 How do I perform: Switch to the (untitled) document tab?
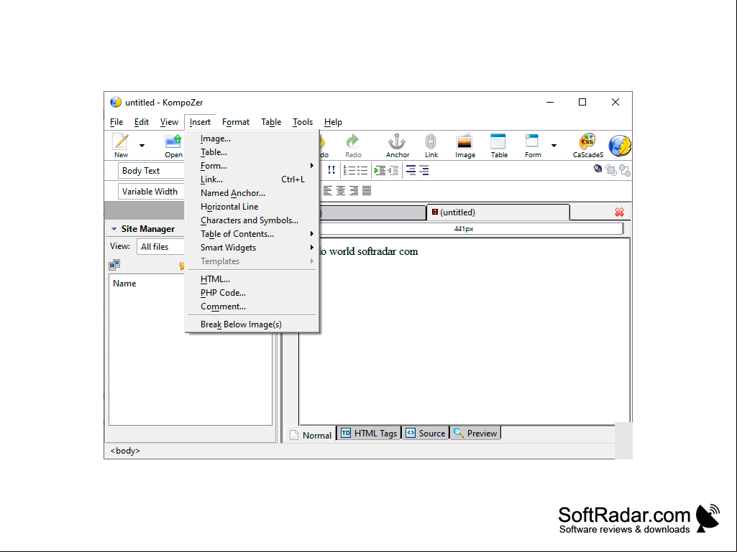498,212
